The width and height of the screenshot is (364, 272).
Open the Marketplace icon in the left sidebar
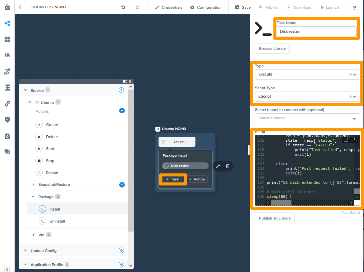pos(7,39)
